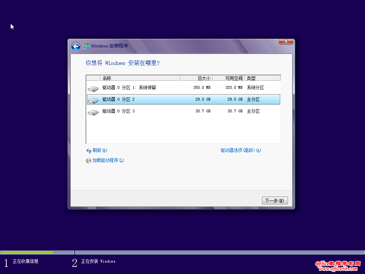The width and height of the screenshot is (365, 274).
Task: Click the disk icon for 驱动器 0 分区 3
Action: (x=93, y=111)
